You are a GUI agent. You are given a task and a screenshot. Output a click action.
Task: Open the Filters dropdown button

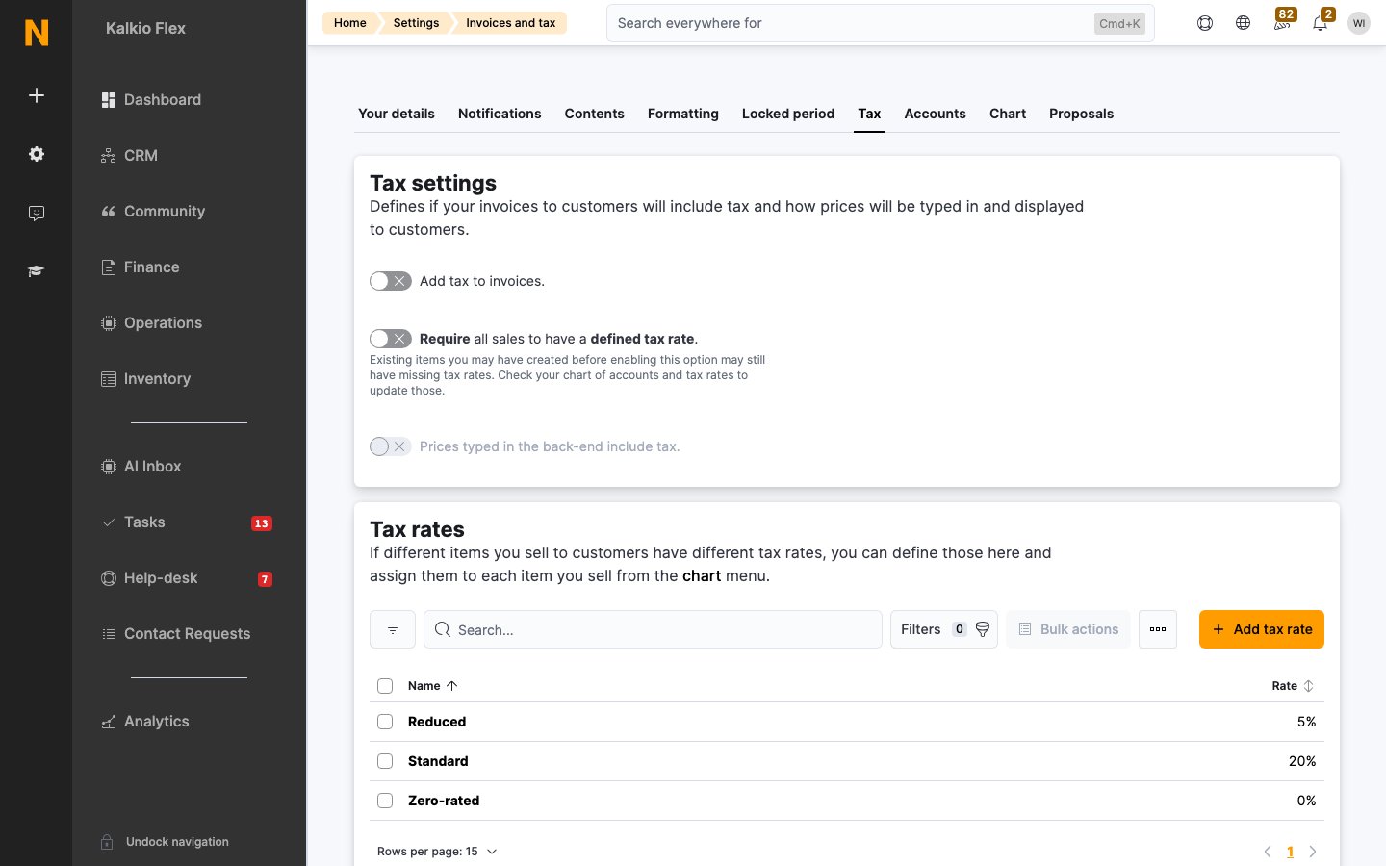944,629
